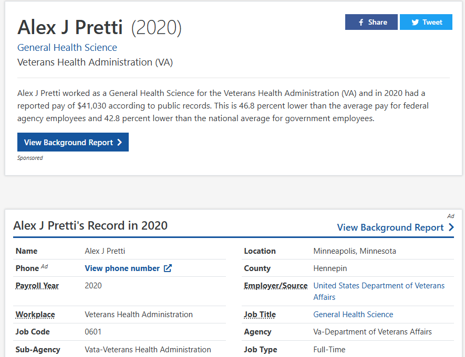
Task: Click the Facebook icon on Share button
Action: point(361,22)
